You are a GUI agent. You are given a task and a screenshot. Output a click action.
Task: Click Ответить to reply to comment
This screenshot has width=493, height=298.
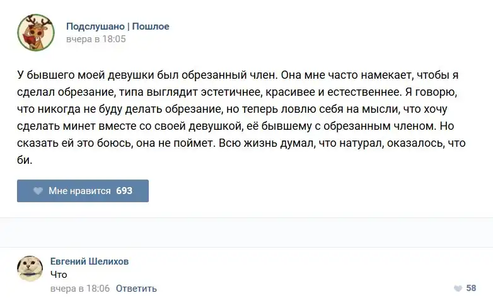(136, 289)
